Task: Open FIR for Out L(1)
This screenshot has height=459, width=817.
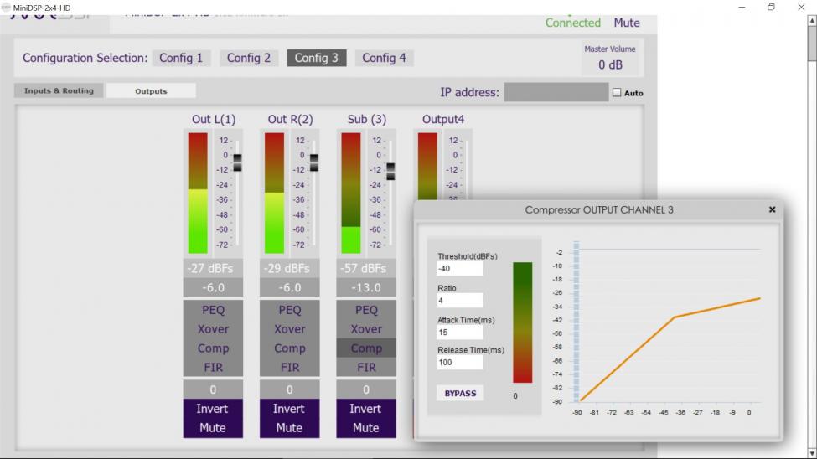Action: [x=213, y=368]
